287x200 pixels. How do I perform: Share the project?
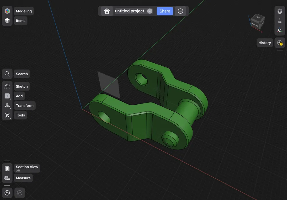(x=165, y=11)
